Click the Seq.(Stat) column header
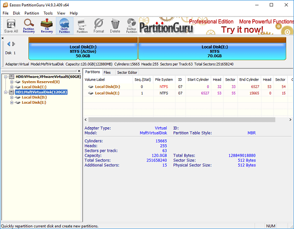294x229 pixels. 143,80
